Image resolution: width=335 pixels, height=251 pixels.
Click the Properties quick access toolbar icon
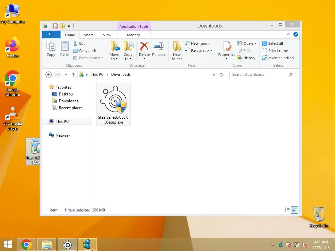56,26
